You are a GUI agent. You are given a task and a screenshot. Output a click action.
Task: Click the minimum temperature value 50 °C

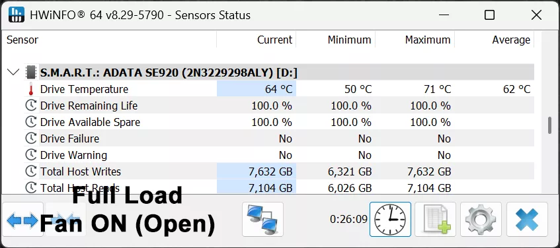pos(358,89)
